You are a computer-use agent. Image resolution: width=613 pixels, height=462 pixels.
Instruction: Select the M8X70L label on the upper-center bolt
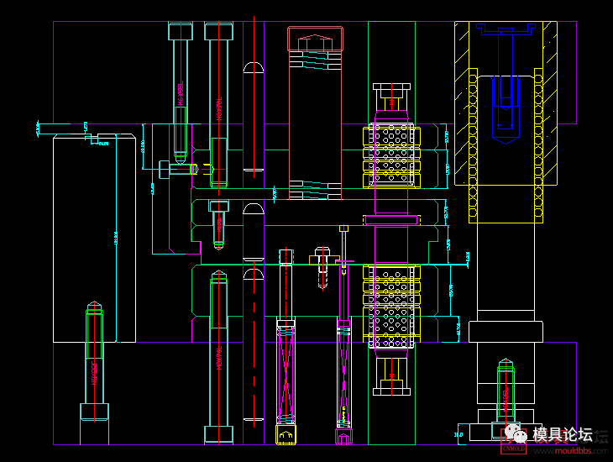(x=219, y=108)
